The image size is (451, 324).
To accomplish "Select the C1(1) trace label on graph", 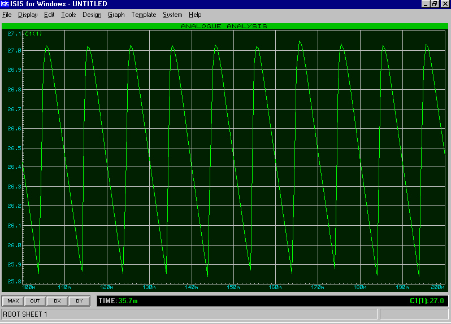I will point(34,34).
